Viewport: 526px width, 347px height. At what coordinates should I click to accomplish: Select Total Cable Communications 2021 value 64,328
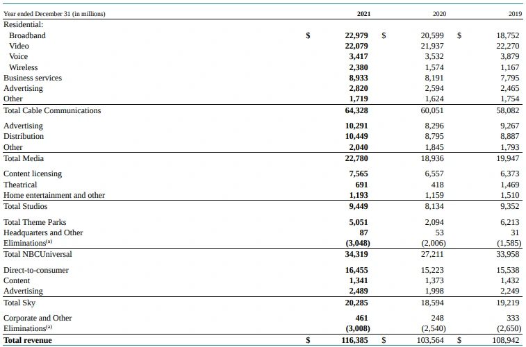click(356, 110)
